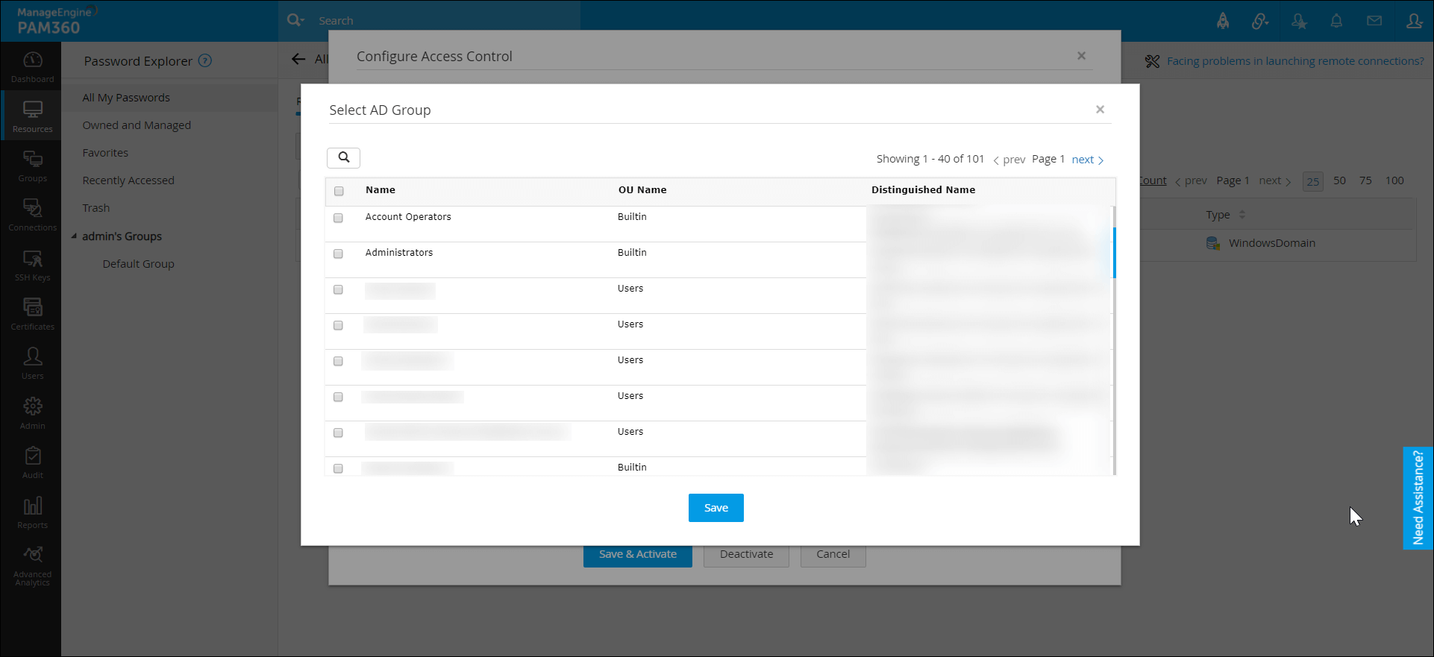The width and height of the screenshot is (1434, 657).
Task: Click the AD group list scrollbar
Action: tap(1115, 253)
